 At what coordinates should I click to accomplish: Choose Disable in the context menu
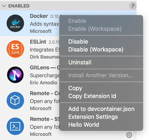(x=101, y=42)
